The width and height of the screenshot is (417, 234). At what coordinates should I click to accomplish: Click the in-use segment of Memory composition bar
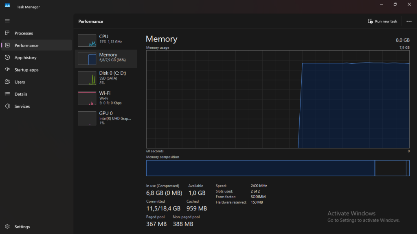260,168
